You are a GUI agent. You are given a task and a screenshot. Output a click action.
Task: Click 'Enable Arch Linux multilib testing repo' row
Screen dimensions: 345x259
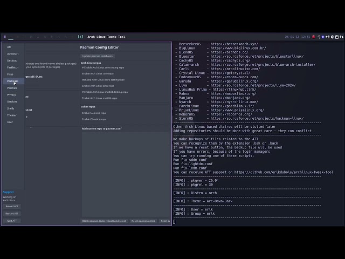(x=105, y=92)
